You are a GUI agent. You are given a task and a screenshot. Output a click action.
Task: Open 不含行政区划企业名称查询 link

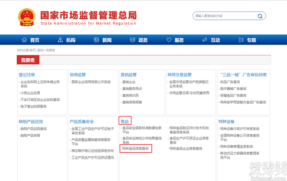(x=40, y=100)
